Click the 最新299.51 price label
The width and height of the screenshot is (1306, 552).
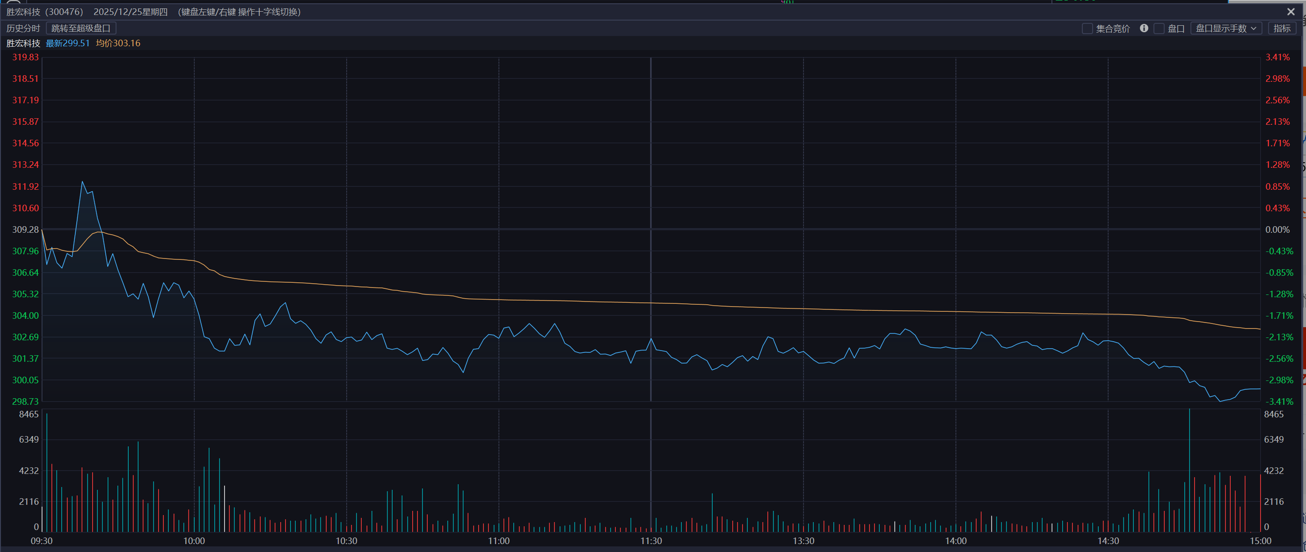67,43
